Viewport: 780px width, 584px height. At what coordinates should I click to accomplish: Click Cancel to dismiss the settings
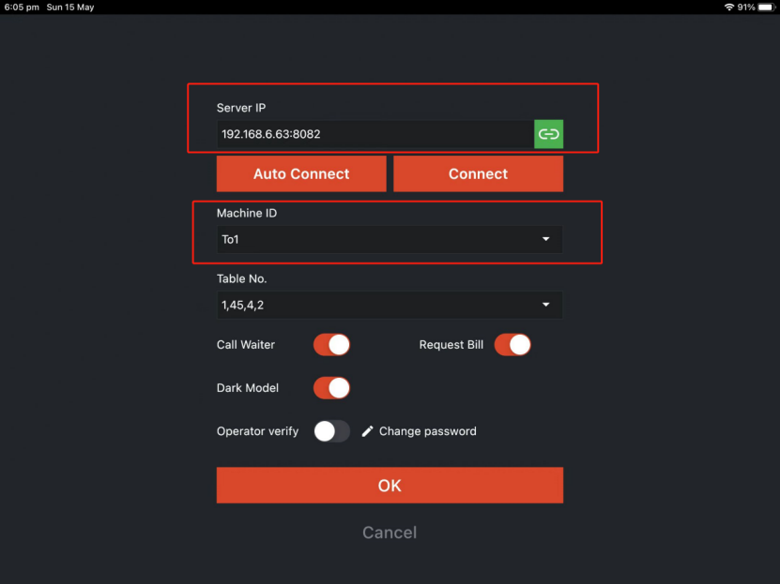pos(390,532)
